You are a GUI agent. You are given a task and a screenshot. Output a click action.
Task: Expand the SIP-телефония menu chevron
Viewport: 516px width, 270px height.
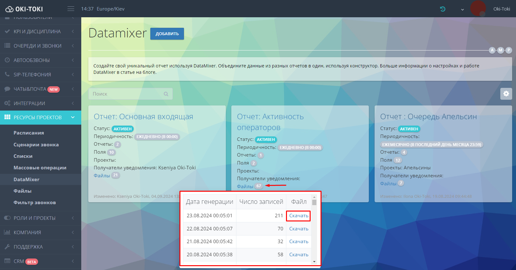[x=73, y=74]
